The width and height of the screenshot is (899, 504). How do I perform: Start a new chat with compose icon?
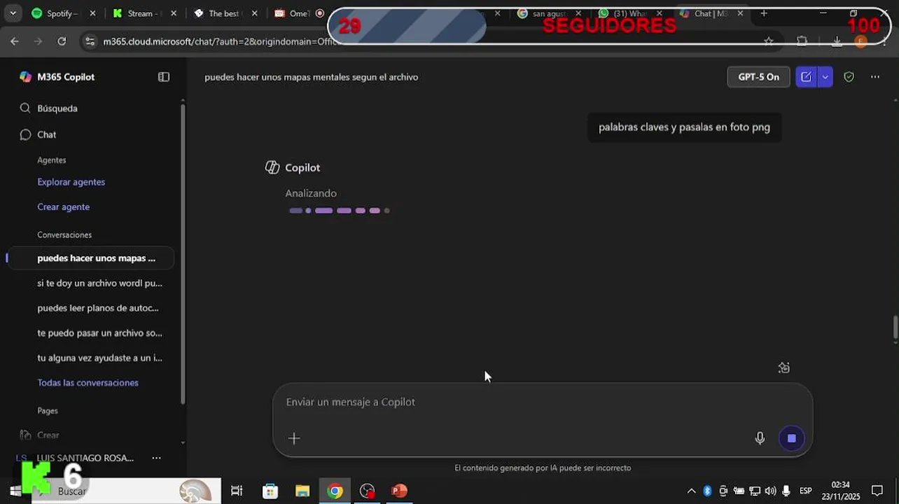coord(806,77)
